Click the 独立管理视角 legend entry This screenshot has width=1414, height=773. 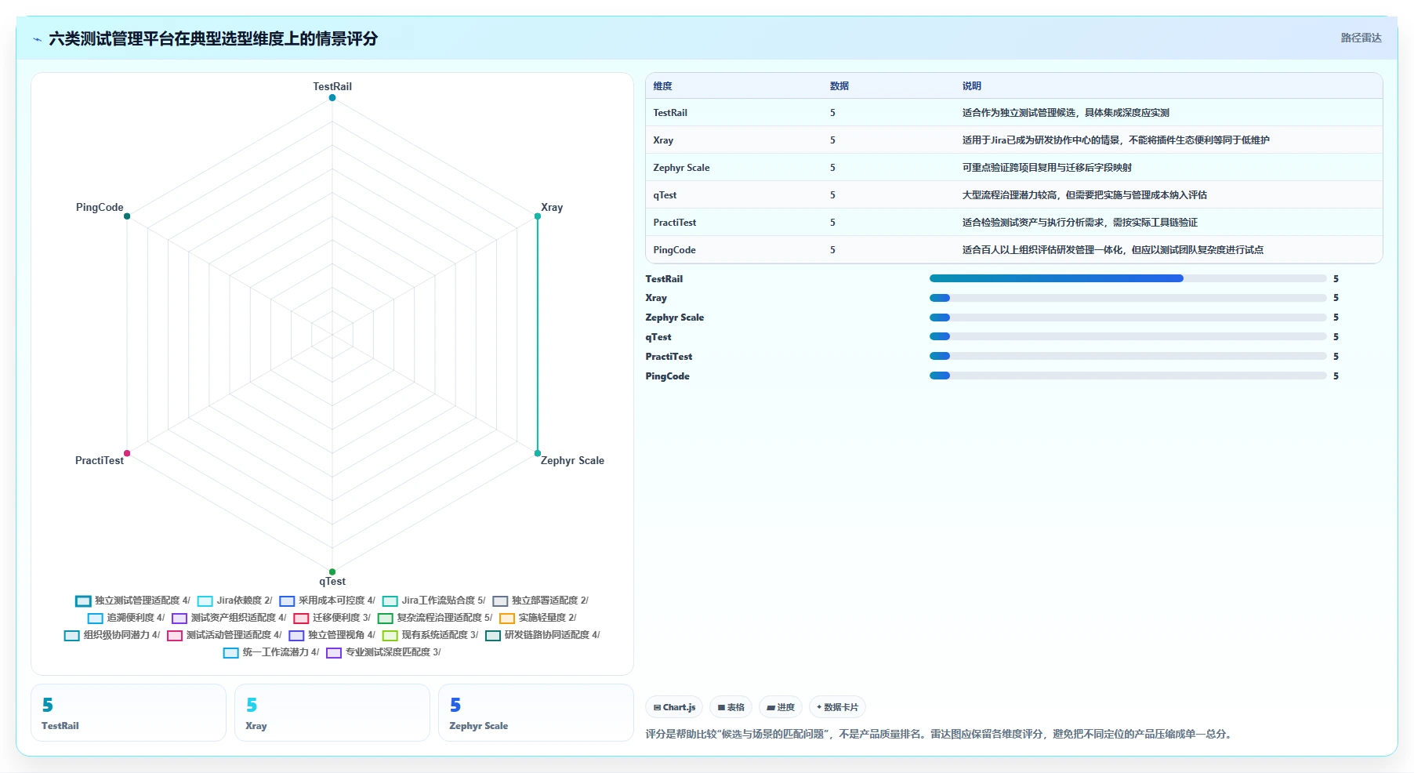click(x=332, y=635)
